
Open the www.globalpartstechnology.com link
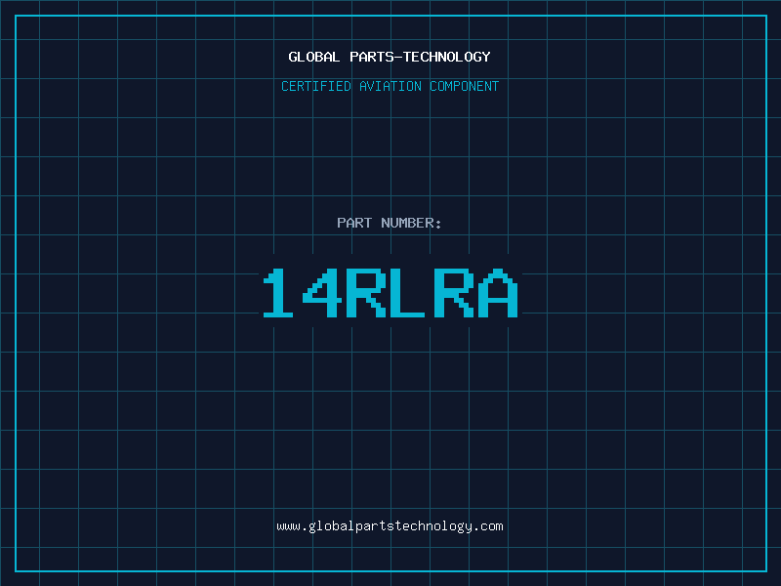pyautogui.click(x=390, y=525)
